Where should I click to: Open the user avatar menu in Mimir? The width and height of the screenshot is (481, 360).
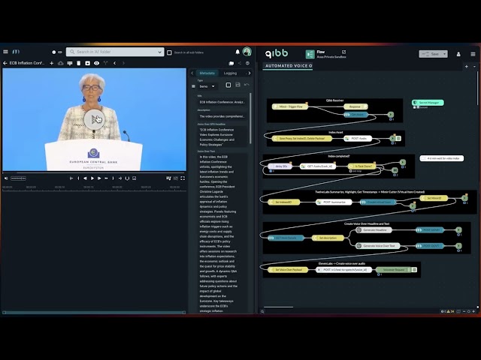click(x=247, y=52)
